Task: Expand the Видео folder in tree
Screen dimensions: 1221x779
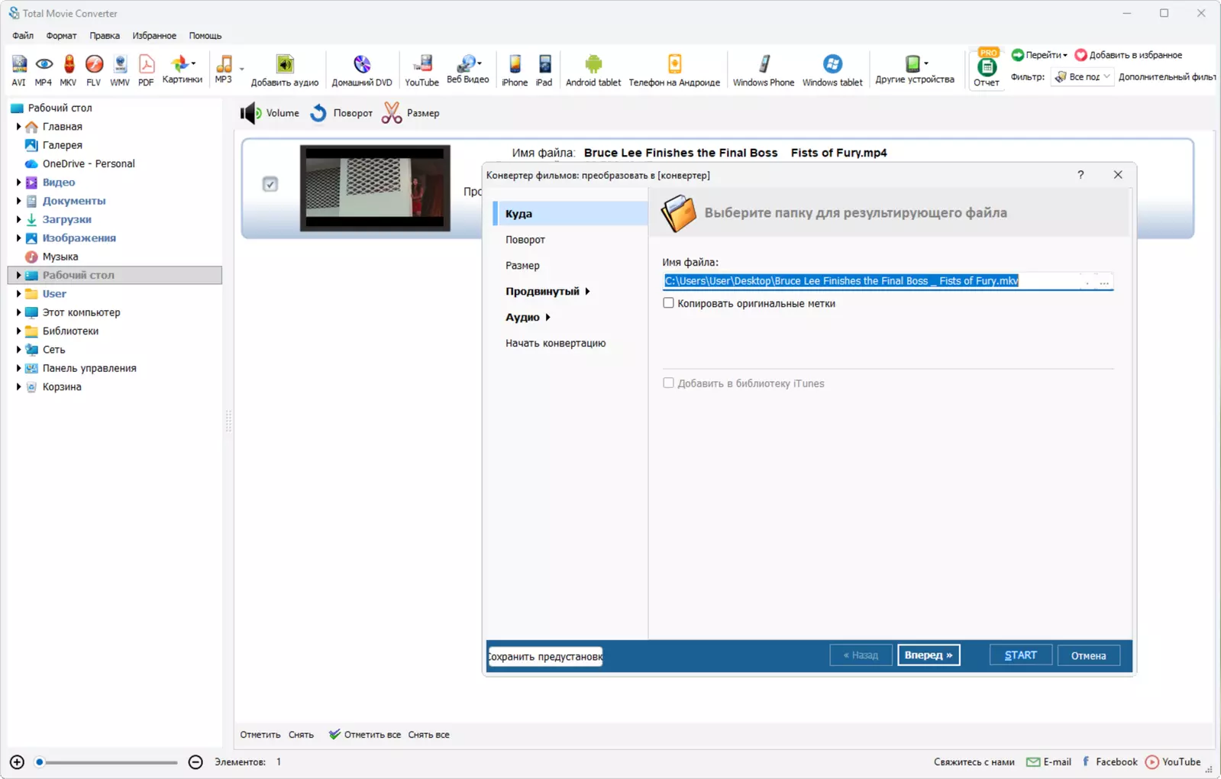Action: coord(18,183)
